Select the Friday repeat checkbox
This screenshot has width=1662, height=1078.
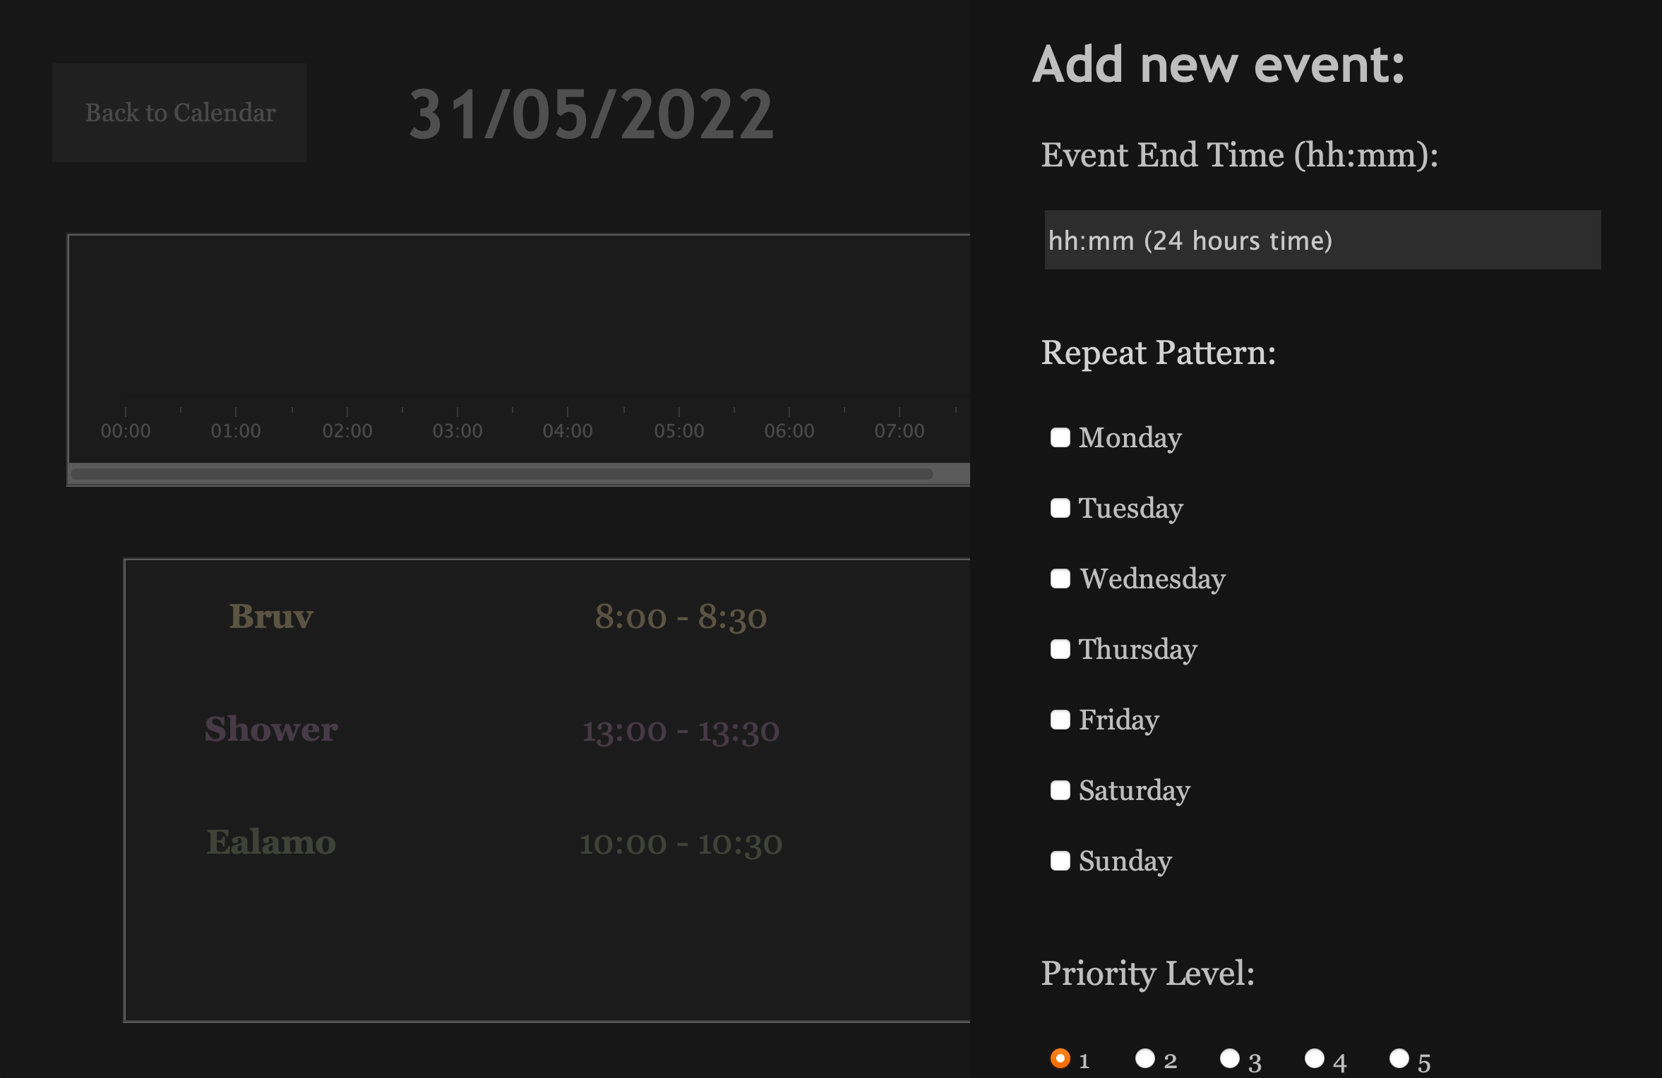pos(1060,720)
